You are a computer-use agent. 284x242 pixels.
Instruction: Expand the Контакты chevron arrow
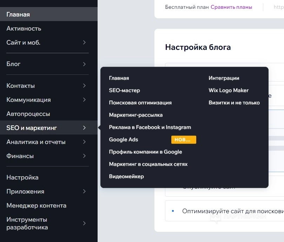(x=84, y=86)
